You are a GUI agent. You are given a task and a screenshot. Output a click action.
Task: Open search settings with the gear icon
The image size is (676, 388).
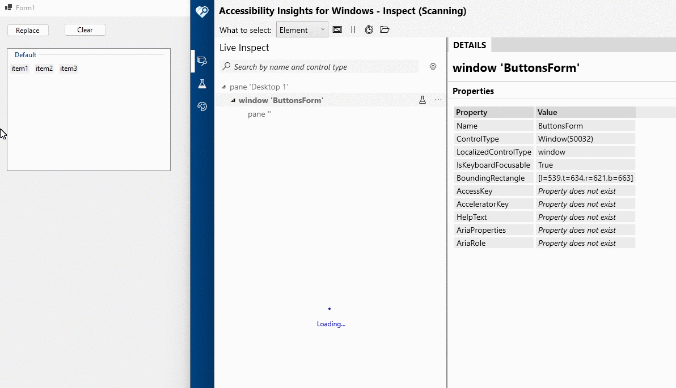click(433, 66)
